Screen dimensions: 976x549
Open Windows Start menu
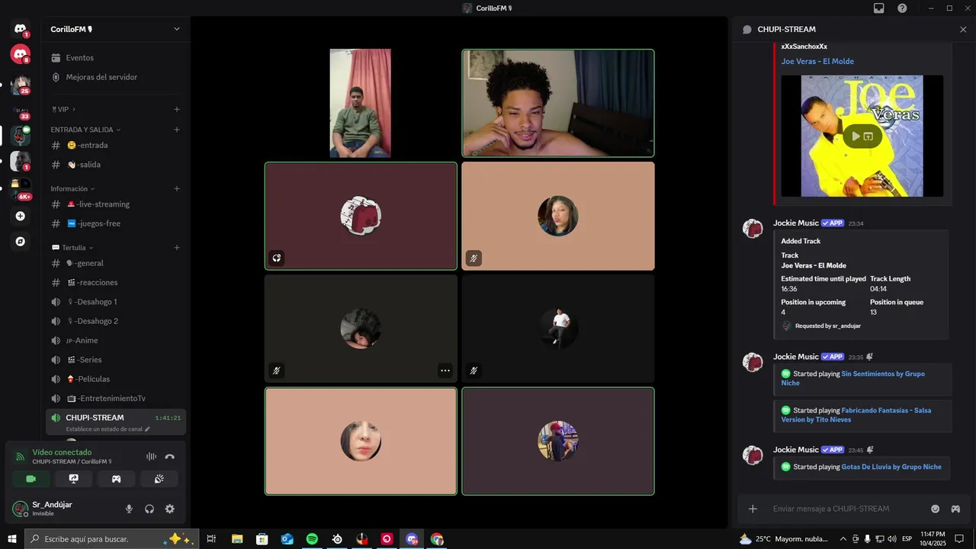[x=11, y=539]
